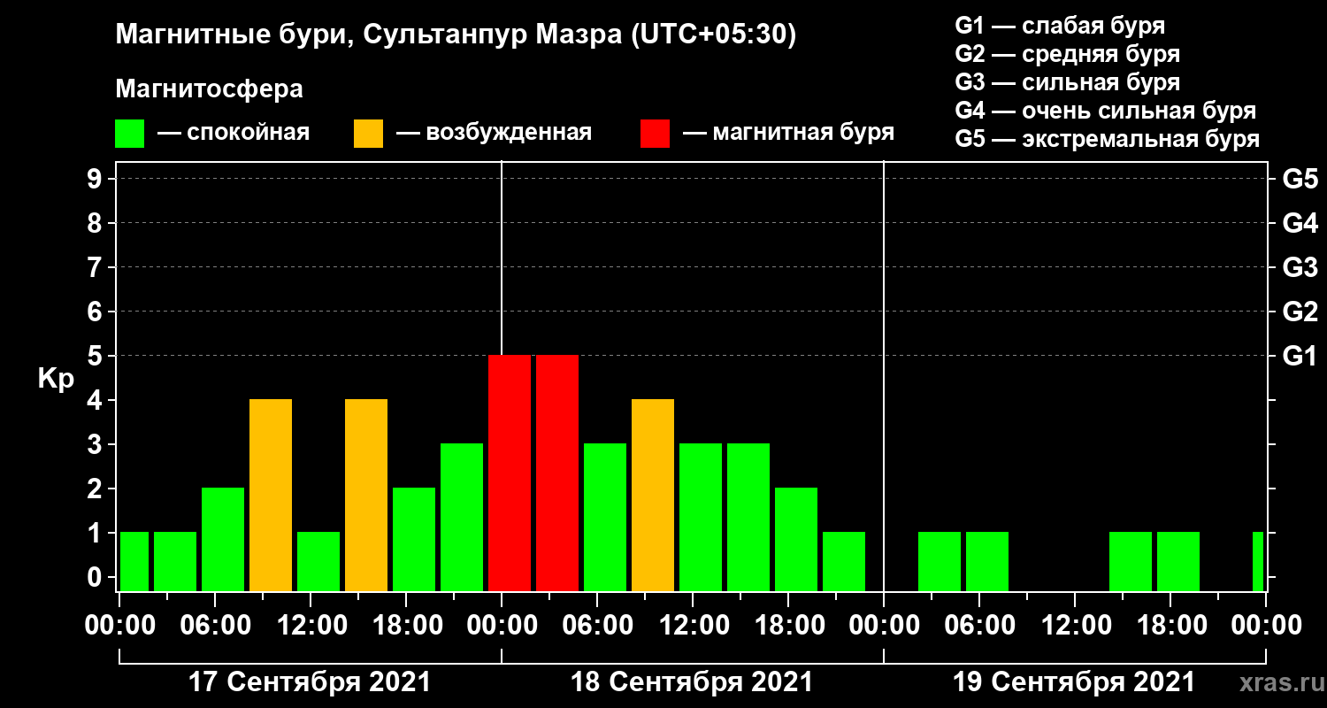Click the '06:00' time label under 19 September
This screenshot has width=1327, height=708.
(978, 626)
